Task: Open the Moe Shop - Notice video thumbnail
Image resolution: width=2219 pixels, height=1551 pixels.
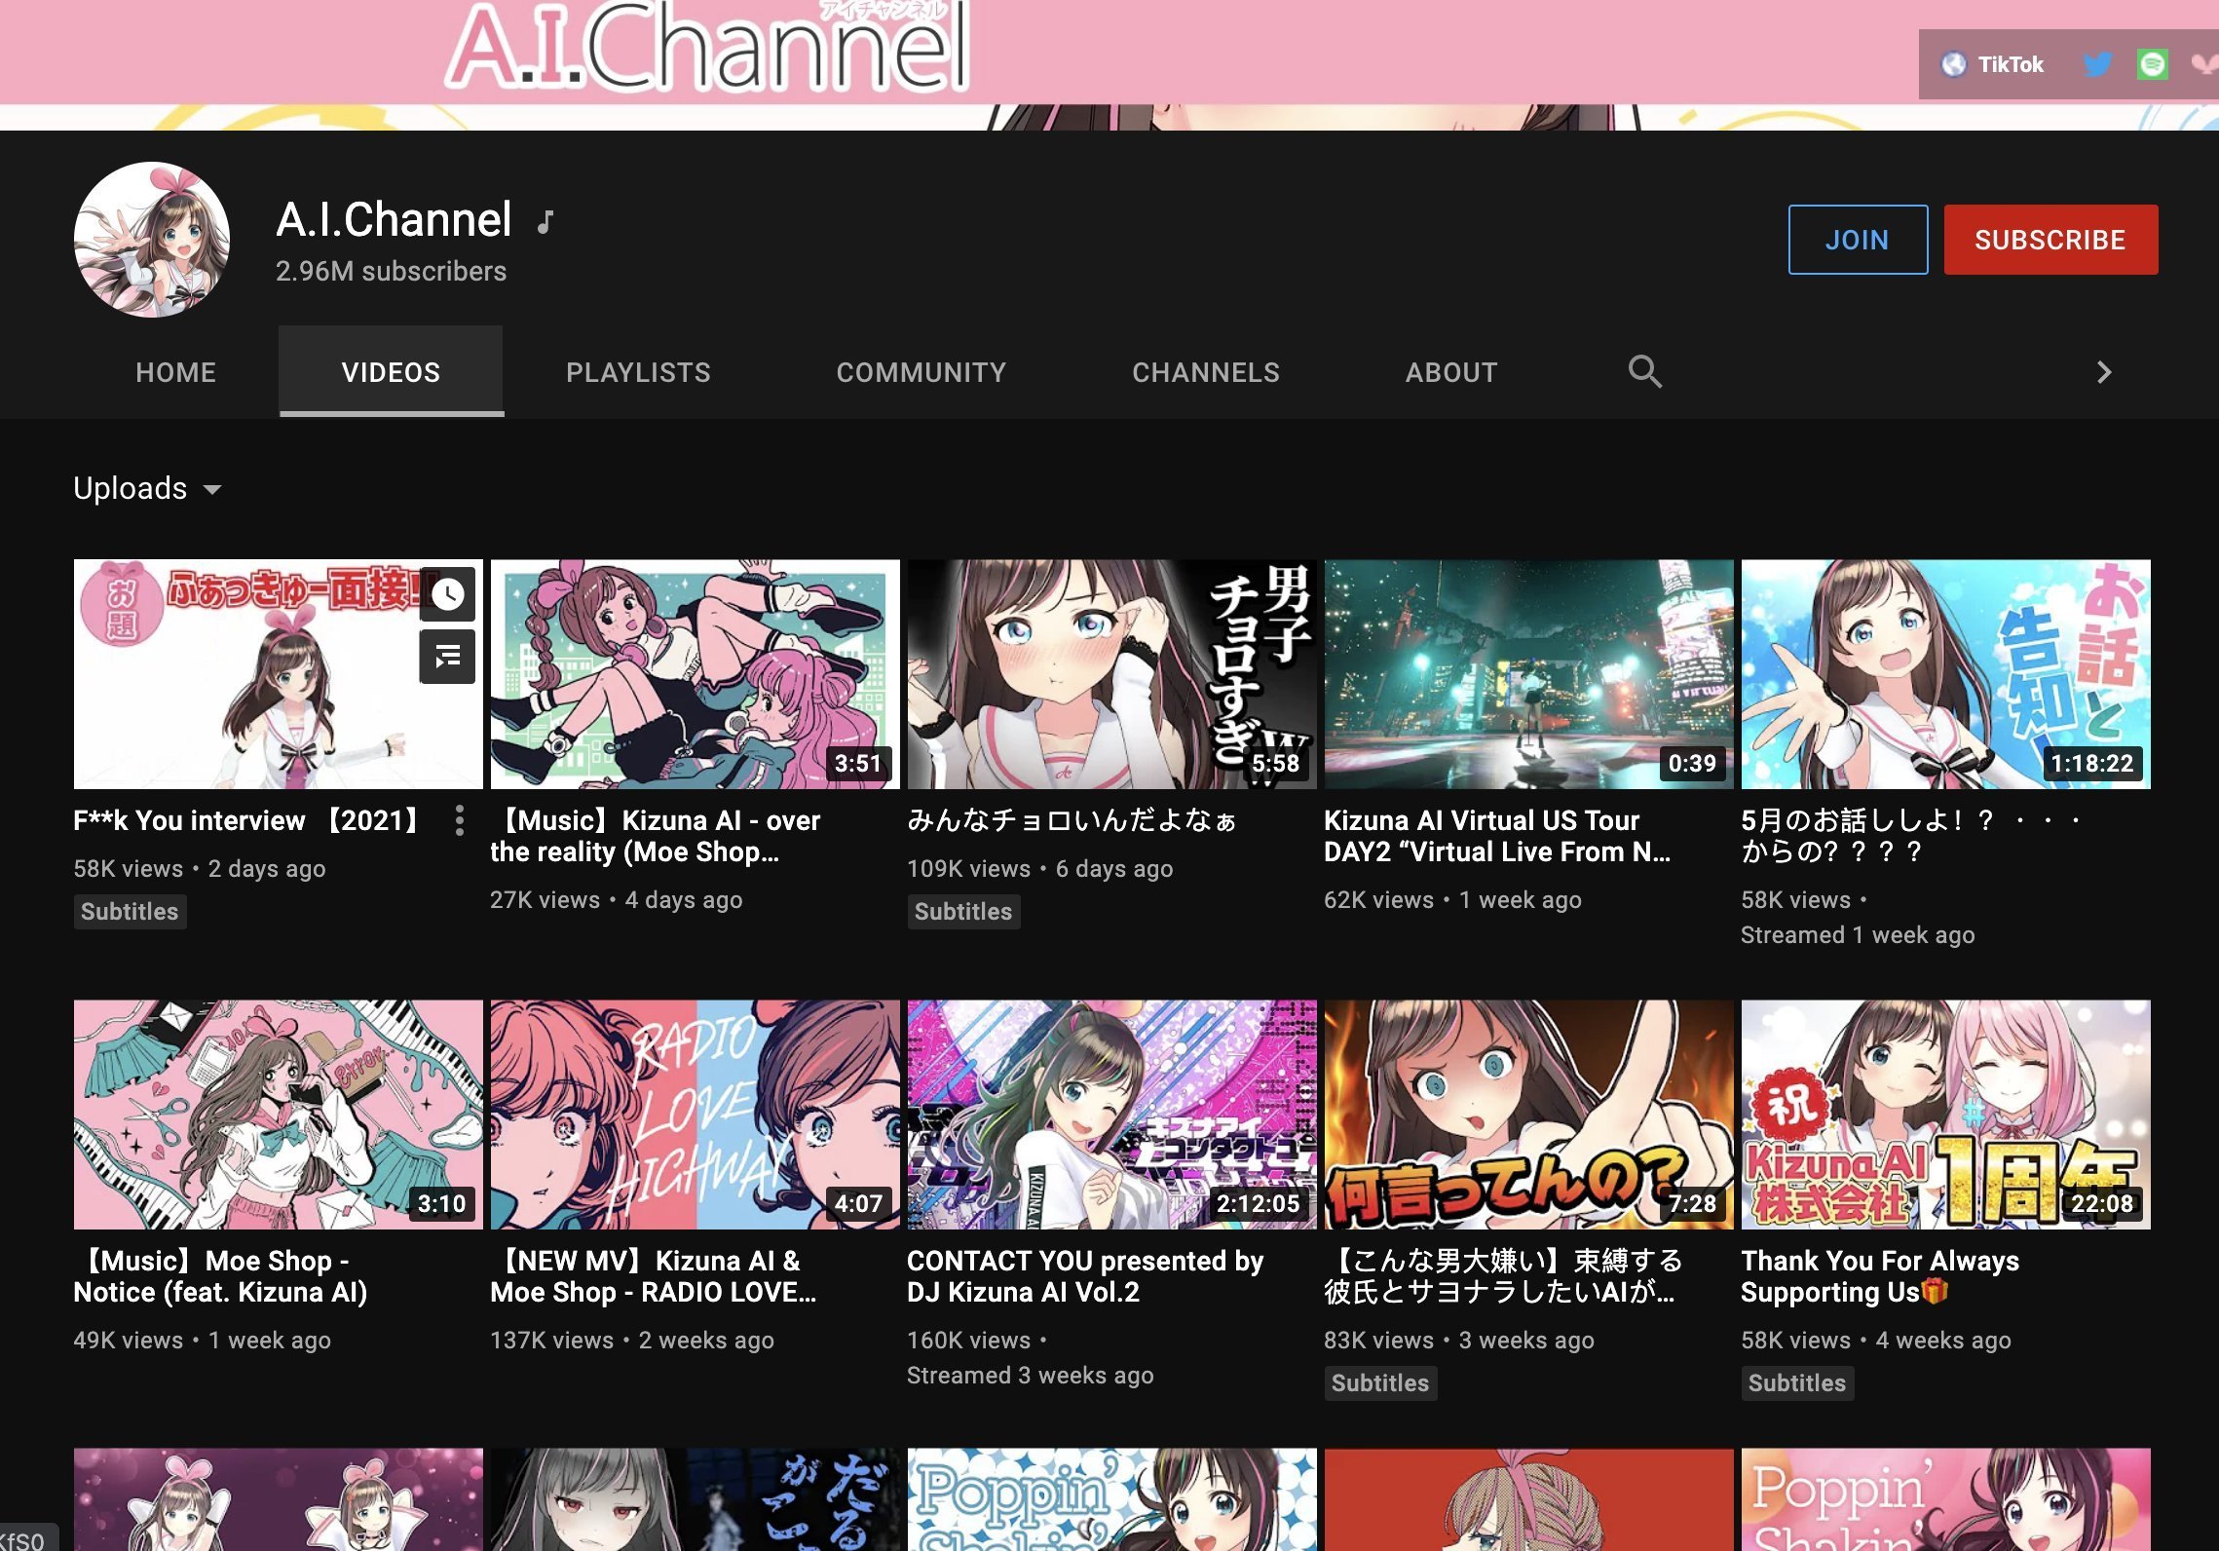Action: pyautogui.click(x=279, y=1115)
